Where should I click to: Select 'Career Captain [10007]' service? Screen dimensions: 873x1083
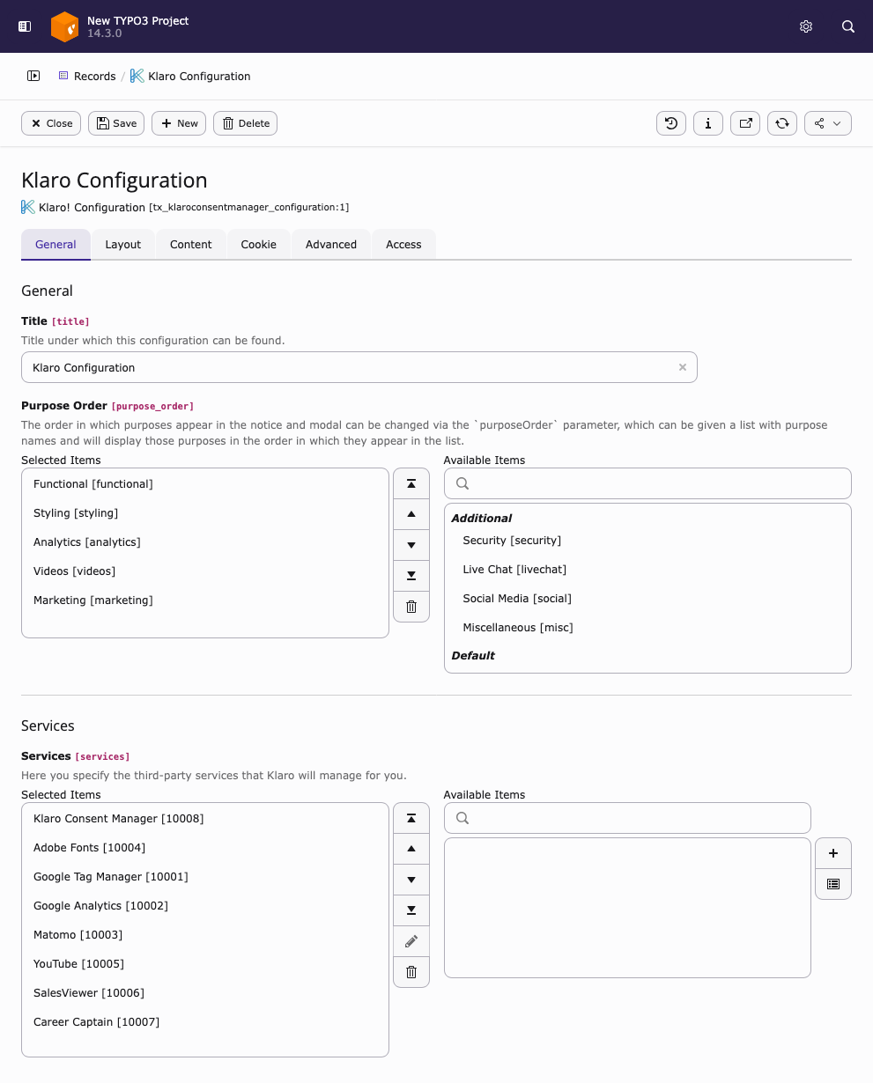[205, 1021]
